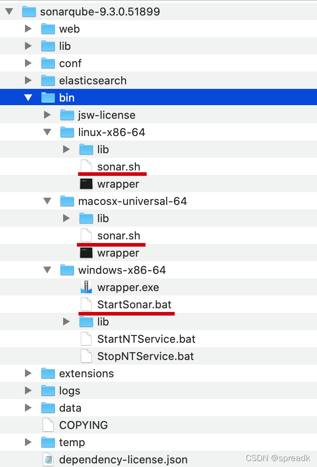Click the jsw-license folder icon
This screenshot has width=317, height=467.
tap(67, 115)
